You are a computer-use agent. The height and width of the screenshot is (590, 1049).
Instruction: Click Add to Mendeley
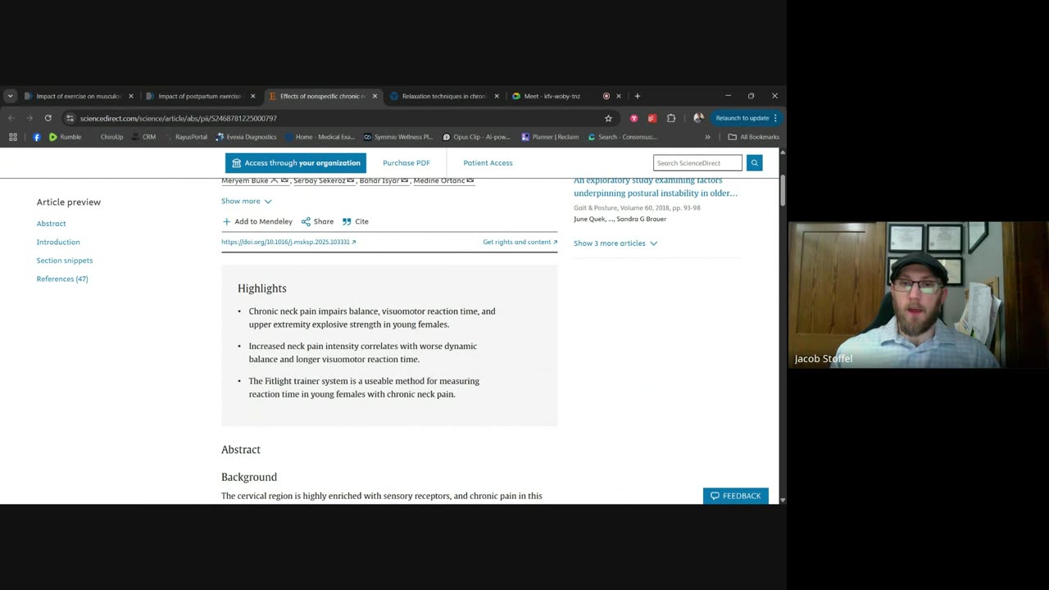(257, 221)
